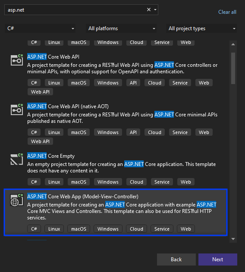Open the search history dropdown arrow
This screenshot has height=272, width=245.
pyautogui.click(x=155, y=10)
